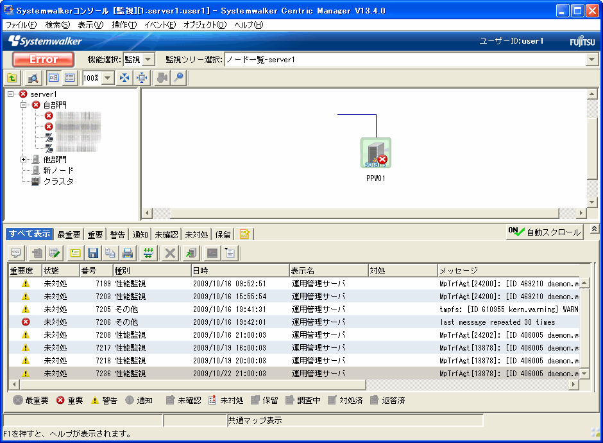
Task: Collapse the event pane with double-chevron button
Action: tap(594, 229)
